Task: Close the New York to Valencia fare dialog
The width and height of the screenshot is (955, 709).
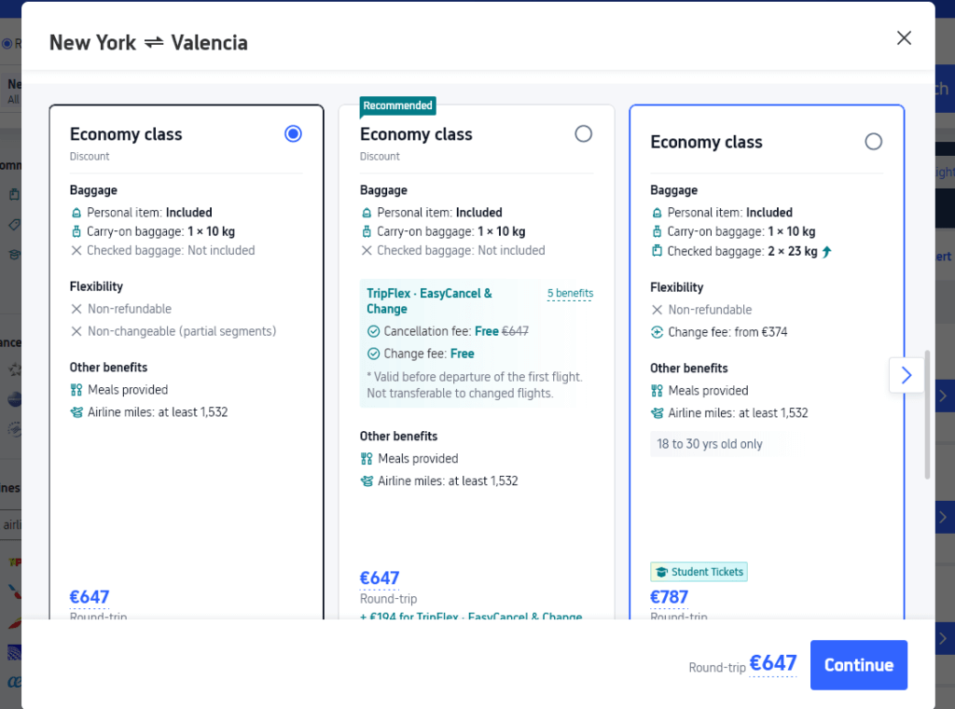Action: click(x=903, y=38)
